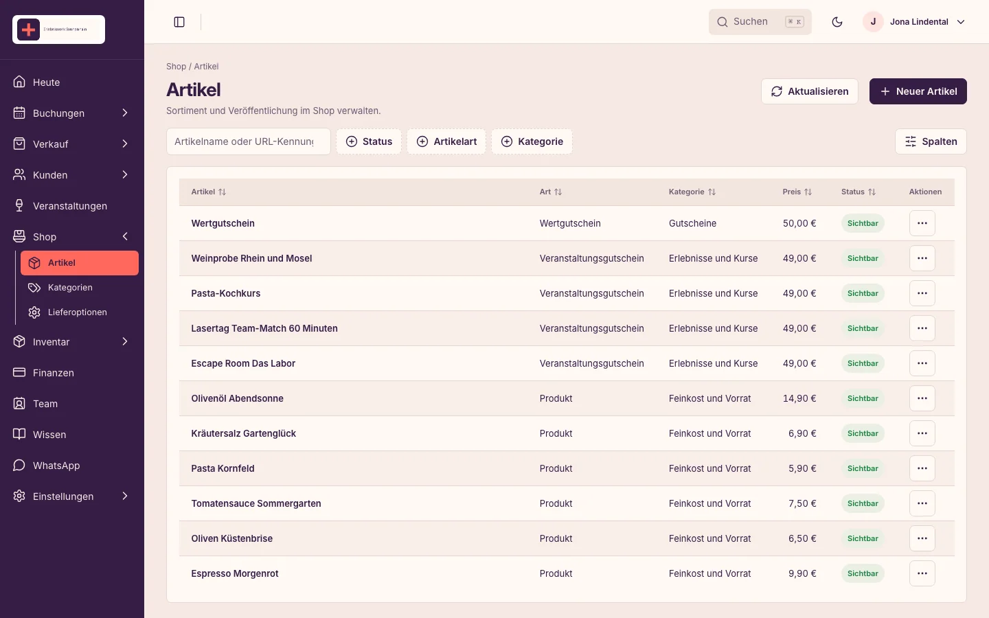Open the Veranstaltungen section

(72, 206)
